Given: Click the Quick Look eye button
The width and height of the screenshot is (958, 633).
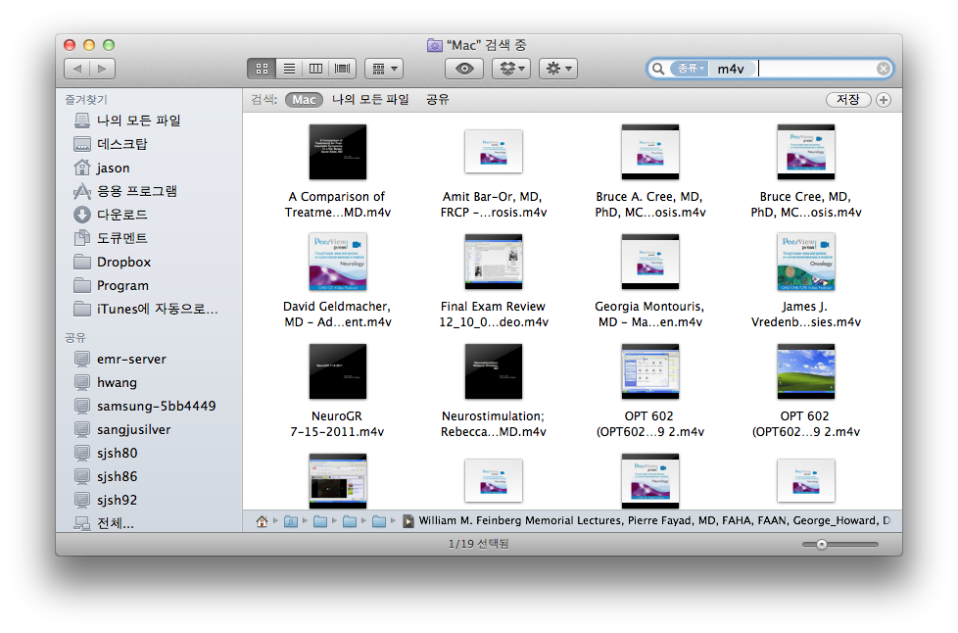Looking at the screenshot, I should pyautogui.click(x=464, y=69).
